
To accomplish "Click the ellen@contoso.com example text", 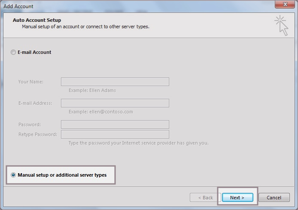I will (100, 112).
